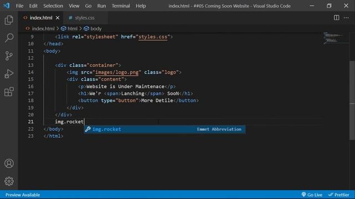Click the 'logo' class value on line 14
This screenshot has width=355, height=199.
(170, 72)
